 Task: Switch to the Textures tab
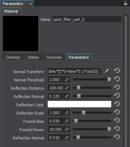pyautogui.click(x=54, y=57)
